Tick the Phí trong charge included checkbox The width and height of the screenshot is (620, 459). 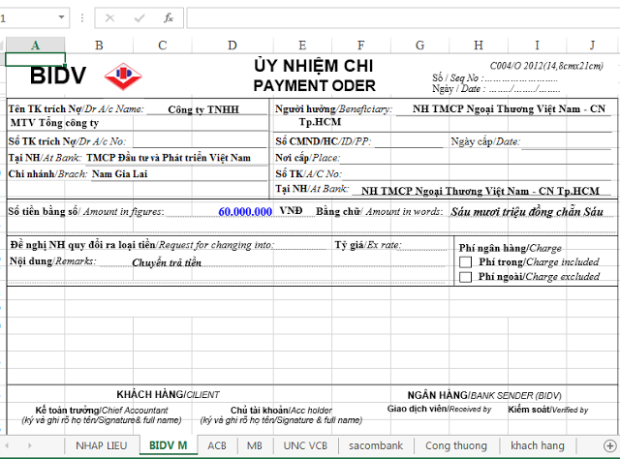[466, 261]
